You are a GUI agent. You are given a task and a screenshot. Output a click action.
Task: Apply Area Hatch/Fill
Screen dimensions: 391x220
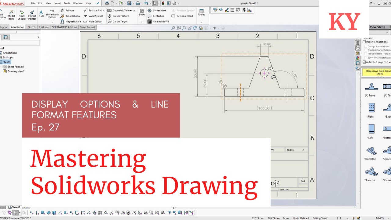click(158, 21)
